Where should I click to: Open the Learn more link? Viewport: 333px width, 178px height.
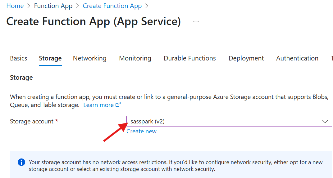coord(98,105)
